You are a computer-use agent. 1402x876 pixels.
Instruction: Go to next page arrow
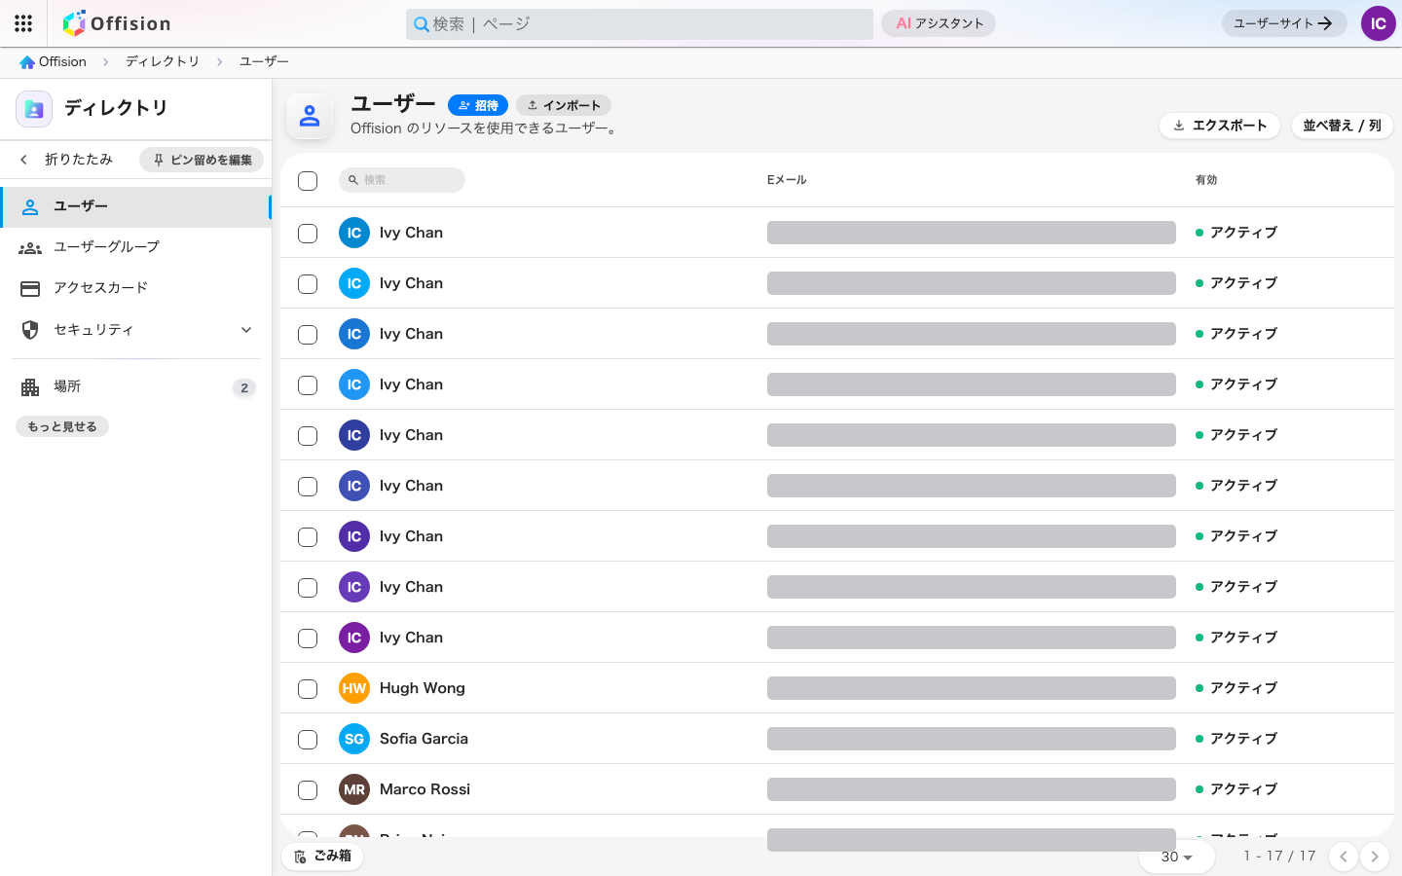point(1375,857)
